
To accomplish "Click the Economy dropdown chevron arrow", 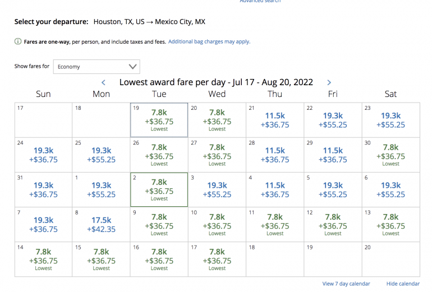I will pos(132,67).
